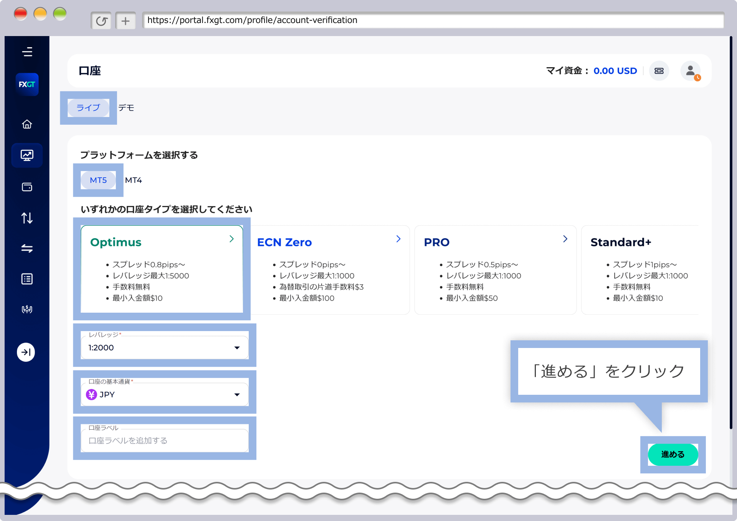Select the MT5 platform option

point(98,180)
